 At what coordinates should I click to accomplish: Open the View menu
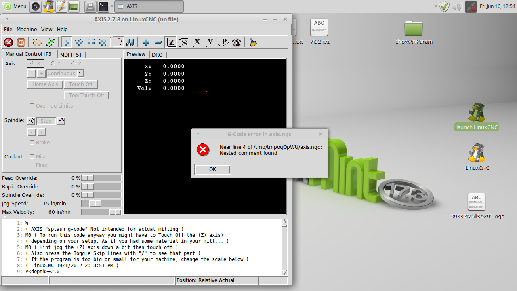pyautogui.click(x=47, y=30)
